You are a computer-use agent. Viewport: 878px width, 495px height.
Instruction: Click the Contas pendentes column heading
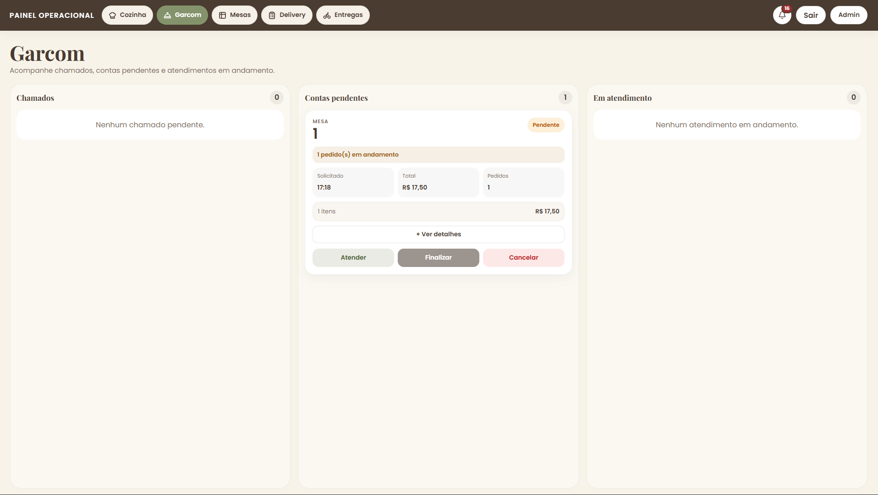336,98
